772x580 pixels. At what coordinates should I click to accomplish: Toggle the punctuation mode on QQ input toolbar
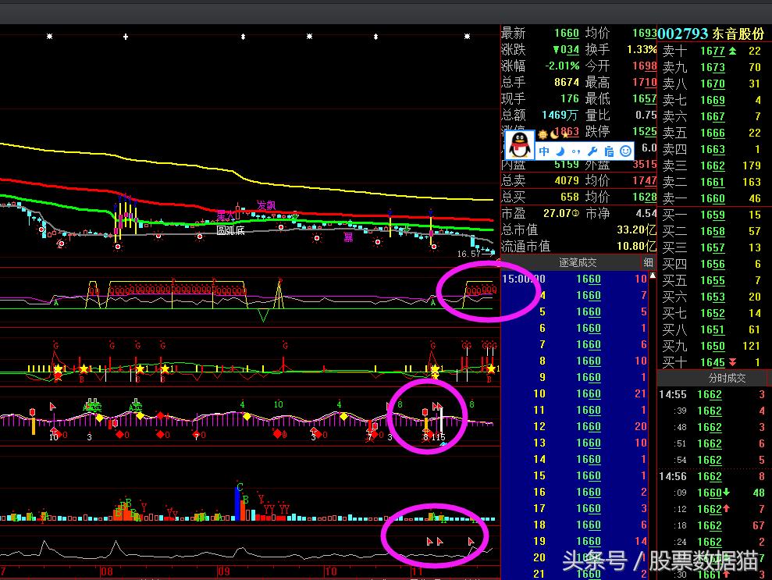point(576,151)
